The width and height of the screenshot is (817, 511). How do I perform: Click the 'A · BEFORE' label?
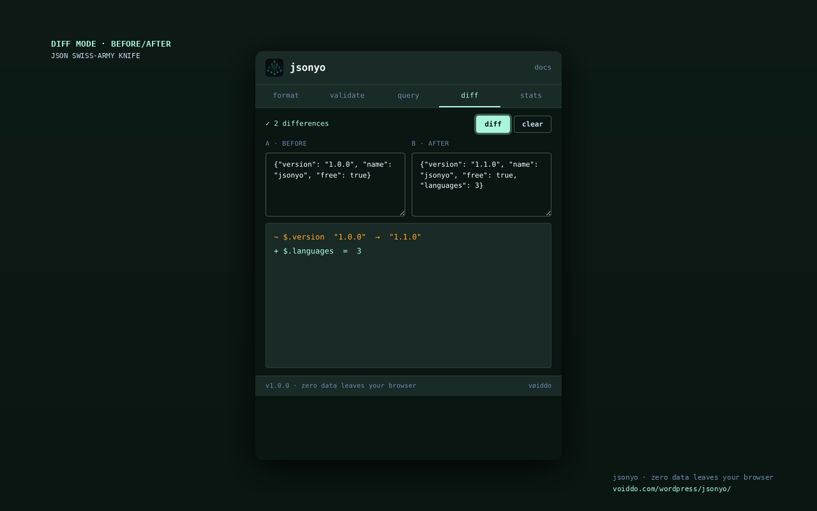tap(286, 144)
